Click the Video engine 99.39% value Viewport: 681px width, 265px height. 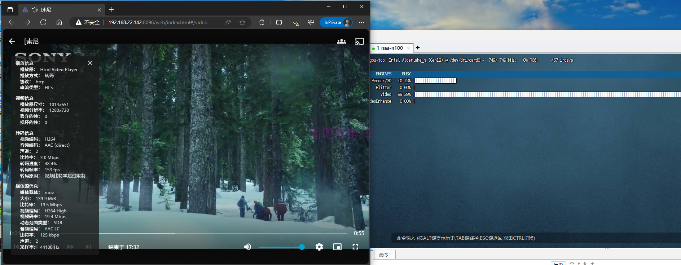[404, 94]
